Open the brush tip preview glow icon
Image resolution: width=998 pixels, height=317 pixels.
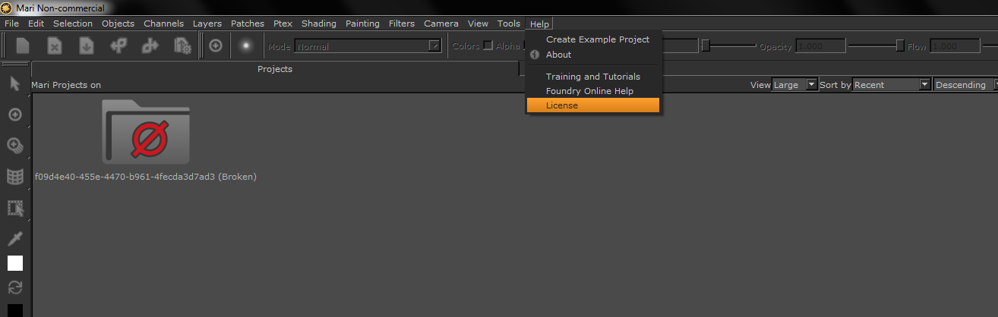click(x=245, y=46)
